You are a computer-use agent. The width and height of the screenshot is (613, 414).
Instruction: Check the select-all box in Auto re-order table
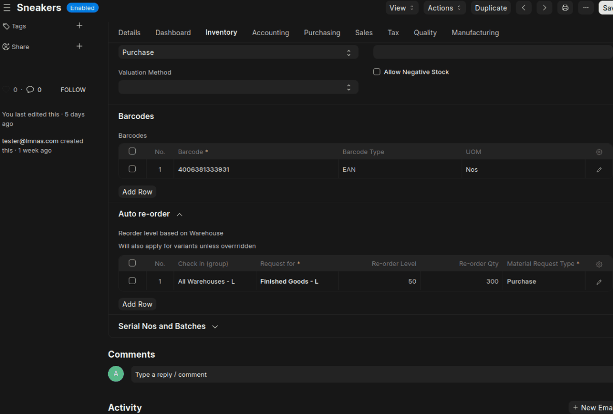(132, 263)
